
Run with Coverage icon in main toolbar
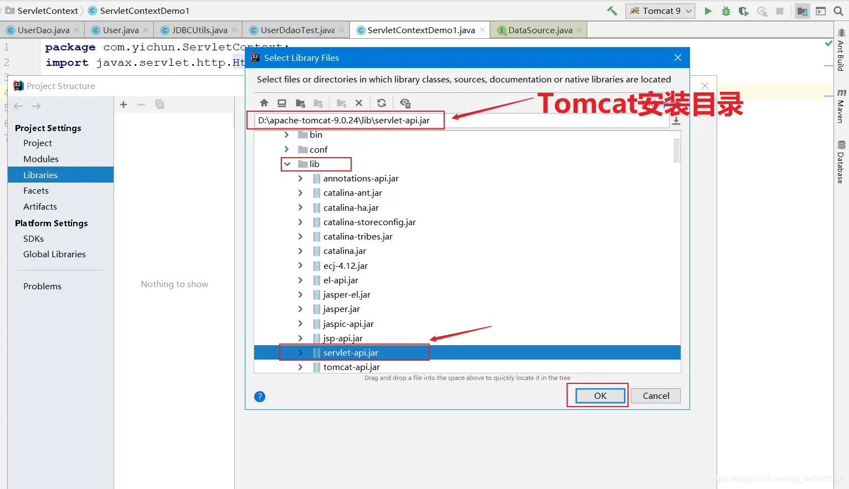coord(744,11)
